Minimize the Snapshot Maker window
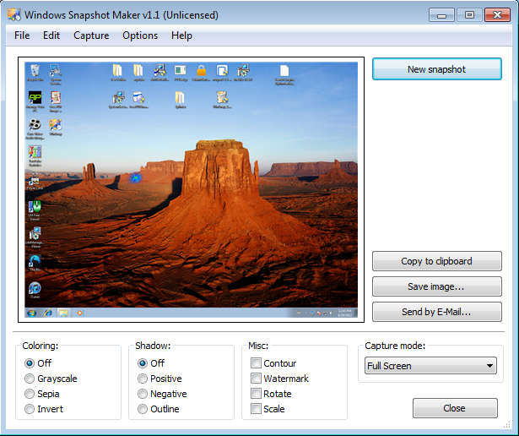This screenshot has width=519, height=436. [x=441, y=15]
